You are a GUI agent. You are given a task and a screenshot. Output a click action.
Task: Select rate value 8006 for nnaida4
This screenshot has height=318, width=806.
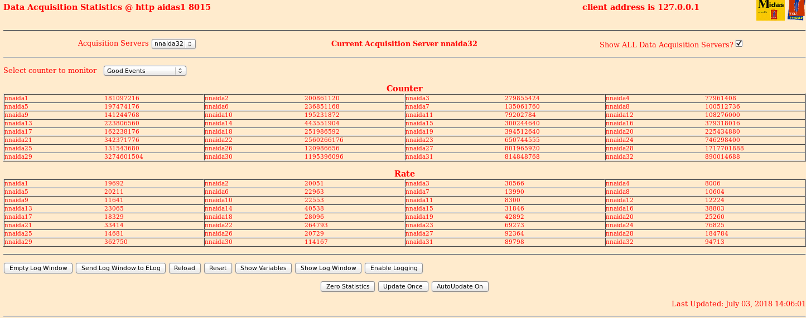coord(713,183)
